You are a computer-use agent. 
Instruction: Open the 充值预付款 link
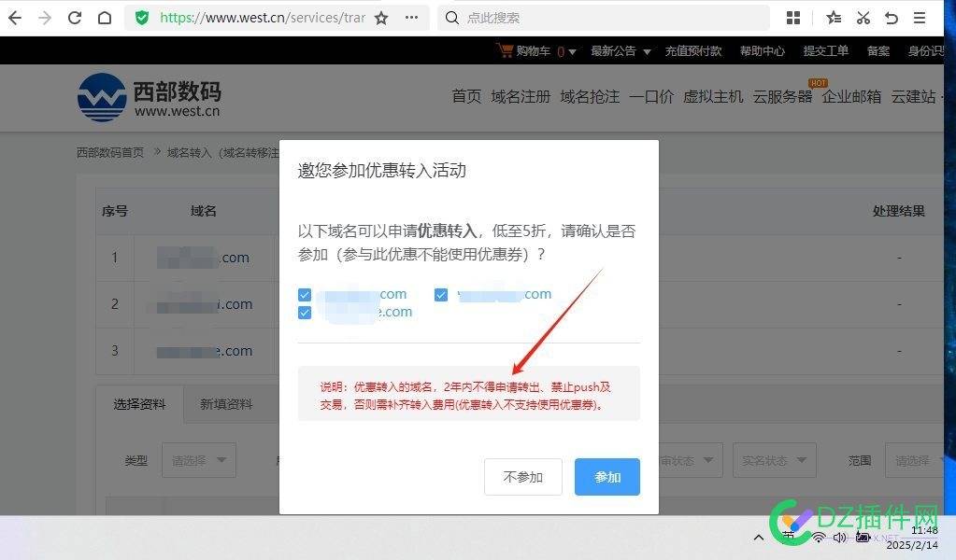click(x=693, y=51)
